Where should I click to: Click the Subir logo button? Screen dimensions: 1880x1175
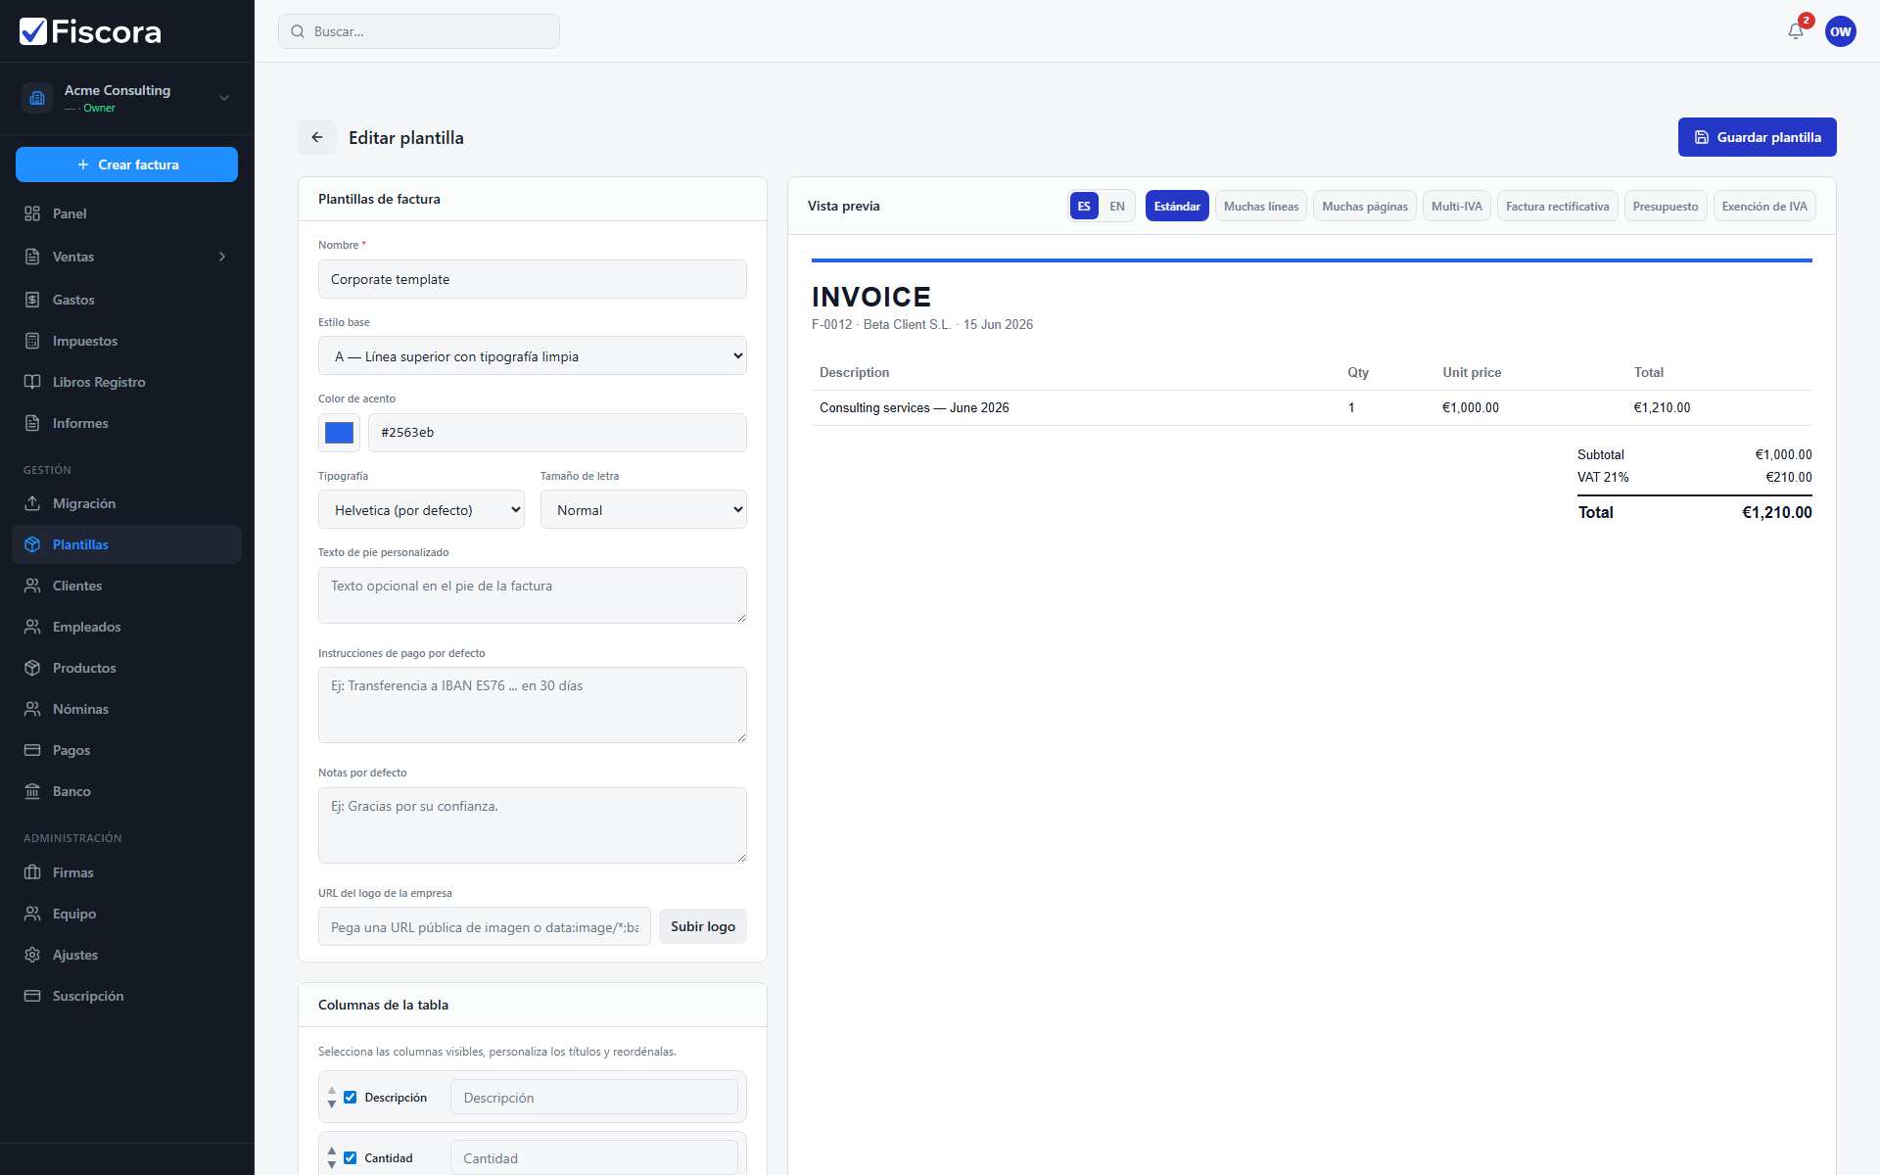702,926
